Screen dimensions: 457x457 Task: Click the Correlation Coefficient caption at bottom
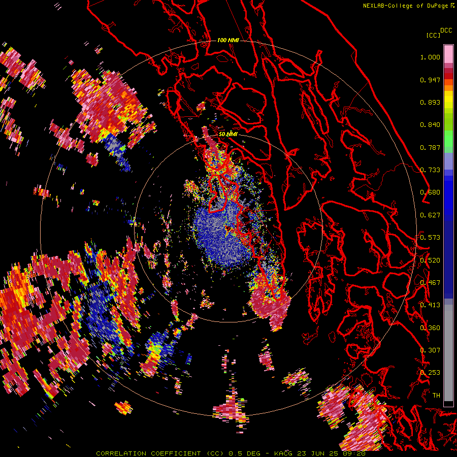[231, 453]
